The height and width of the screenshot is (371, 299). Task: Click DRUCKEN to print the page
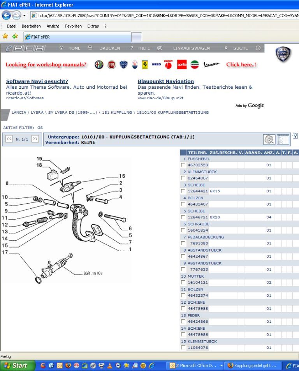point(109,48)
